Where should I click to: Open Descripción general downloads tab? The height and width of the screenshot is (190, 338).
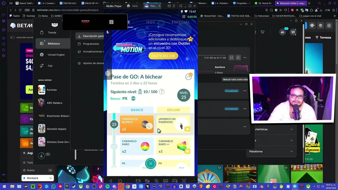pos(90,36)
